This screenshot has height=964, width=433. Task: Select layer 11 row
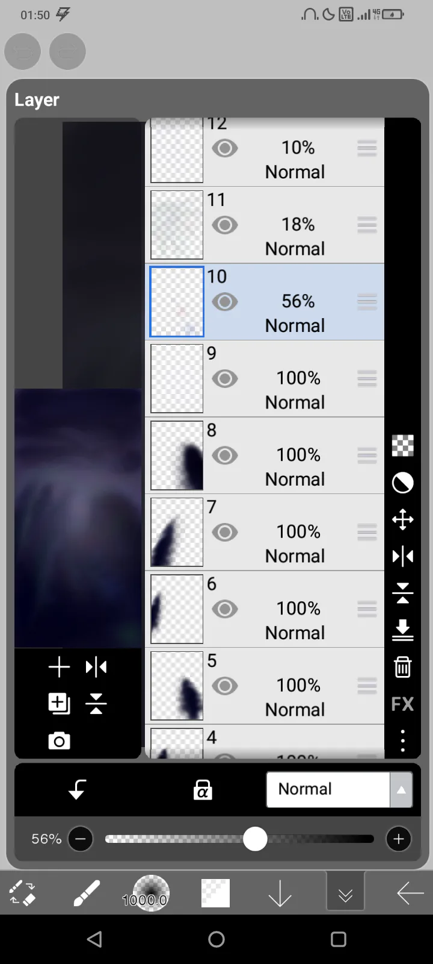[x=265, y=225]
